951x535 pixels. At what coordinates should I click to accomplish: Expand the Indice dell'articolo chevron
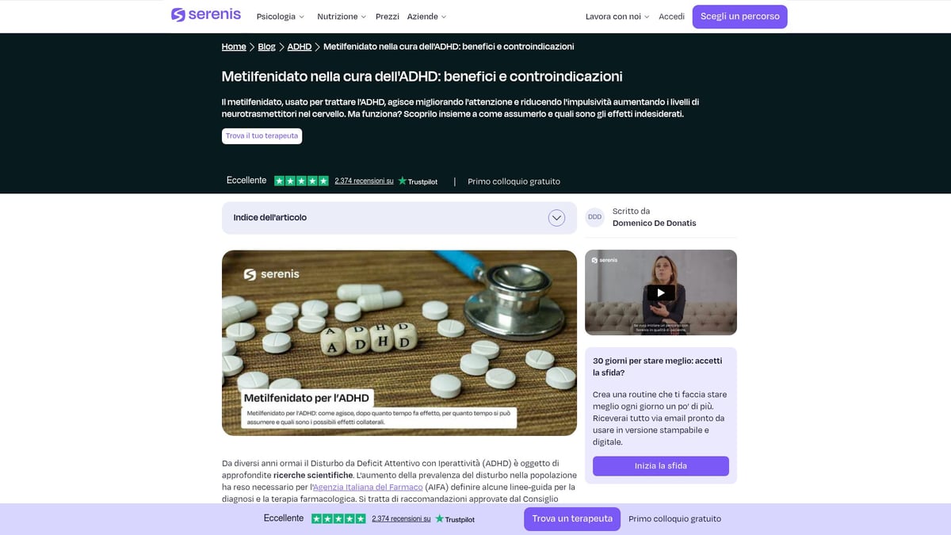pyautogui.click(x=556, y=218)
